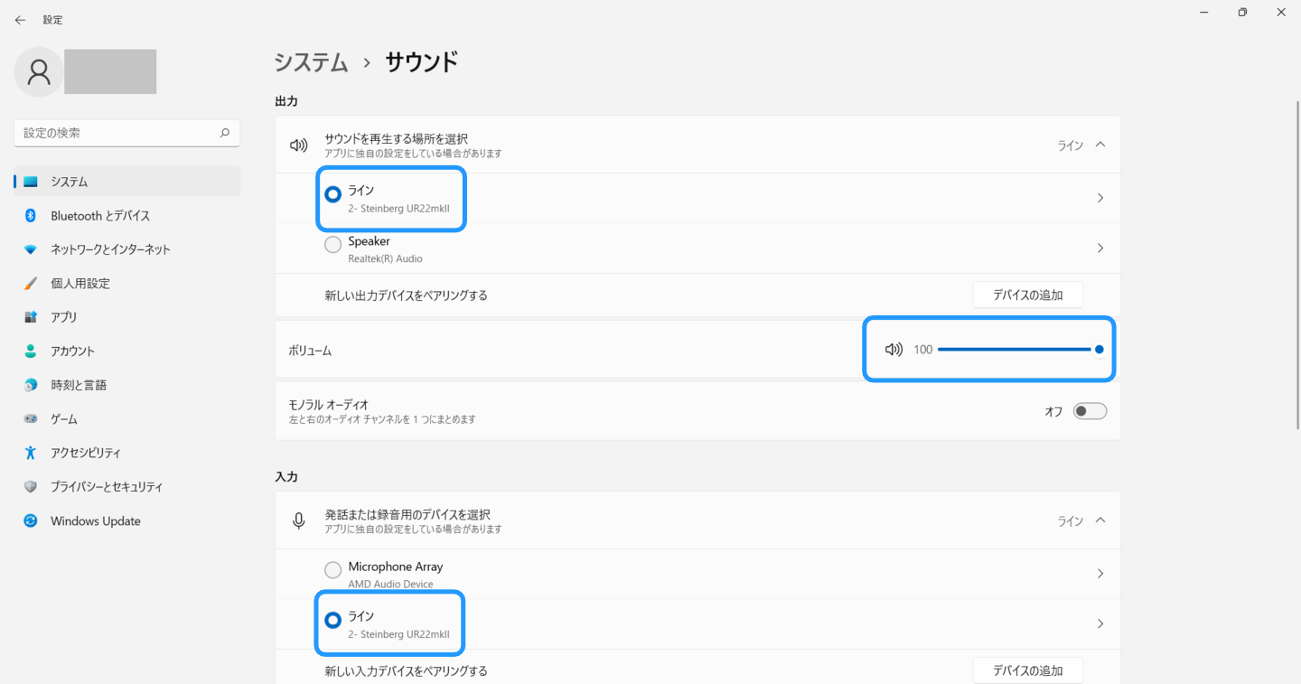Choose Microphone Array for input
The width and height of the screenshot is (1301, 684).
(x=332, y=569)
